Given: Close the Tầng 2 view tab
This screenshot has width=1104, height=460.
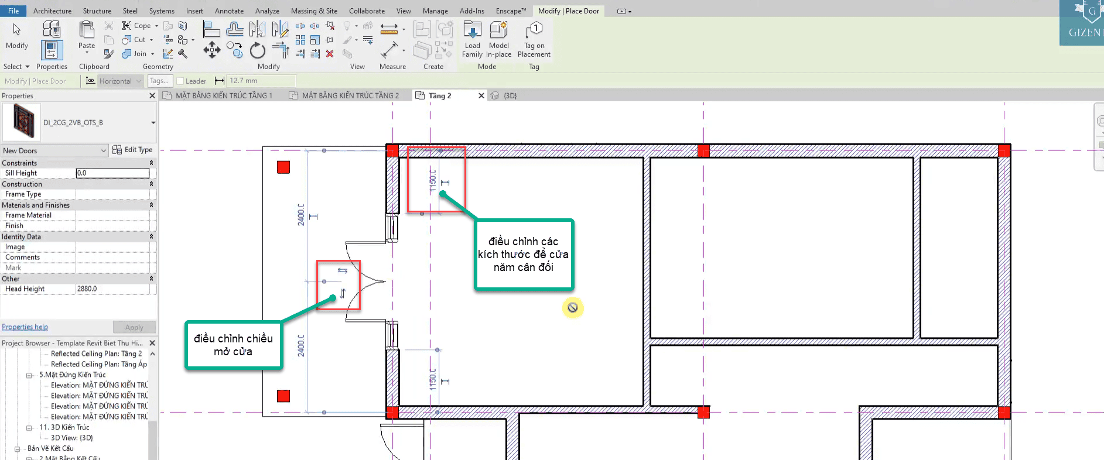Looking at the screenshot, I should pyautogui.click(x=481, y=95).
